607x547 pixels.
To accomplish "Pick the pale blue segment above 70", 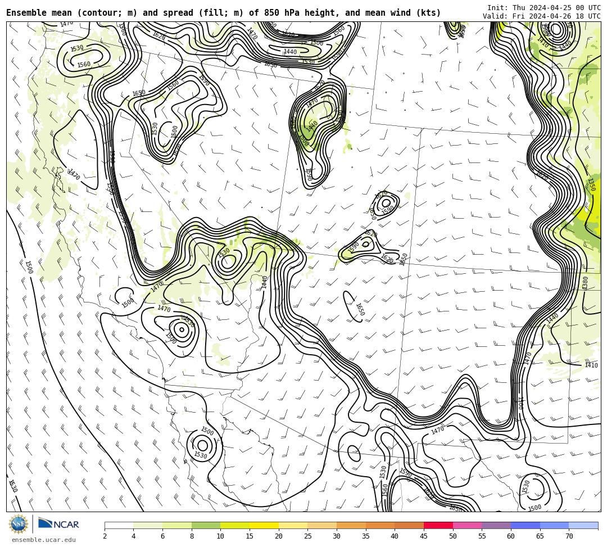I will 583,525.
